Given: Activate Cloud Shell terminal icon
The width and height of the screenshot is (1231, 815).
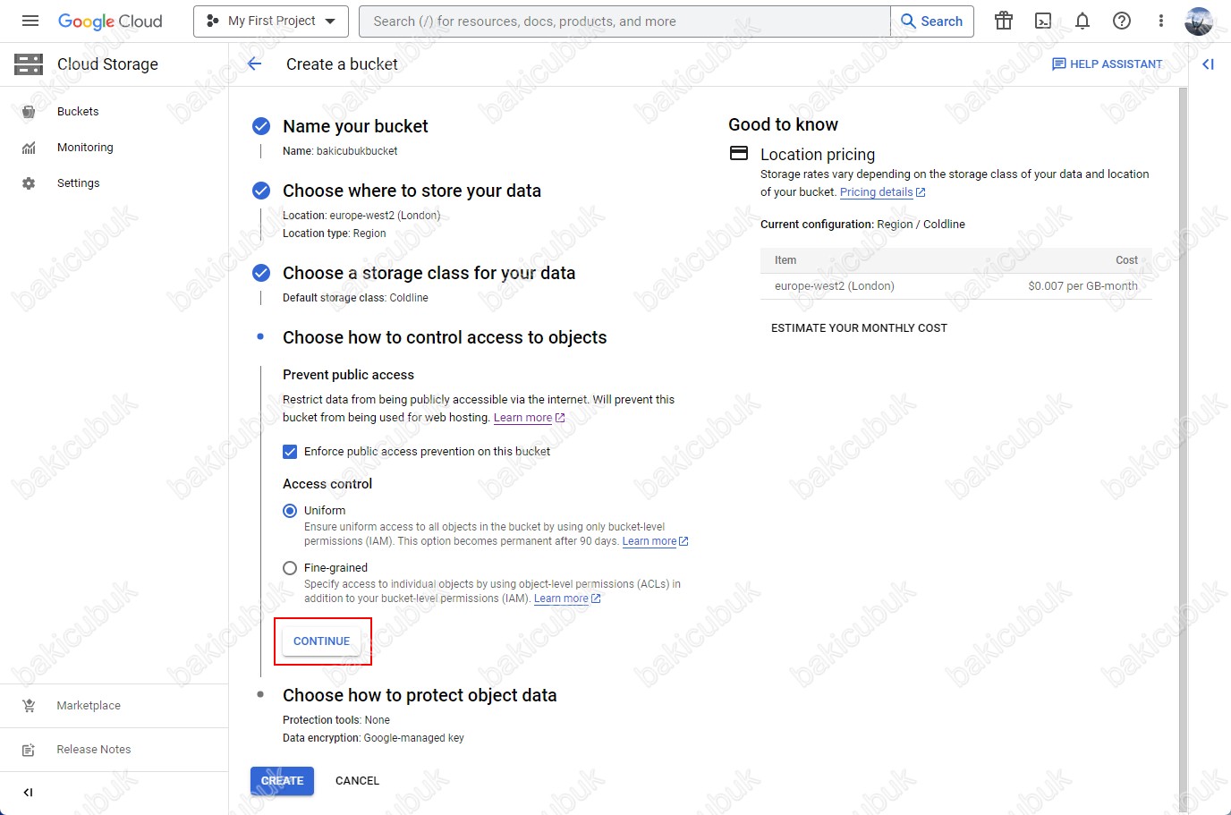Looking at the screenshot, I should click(x=1043, y=21).
